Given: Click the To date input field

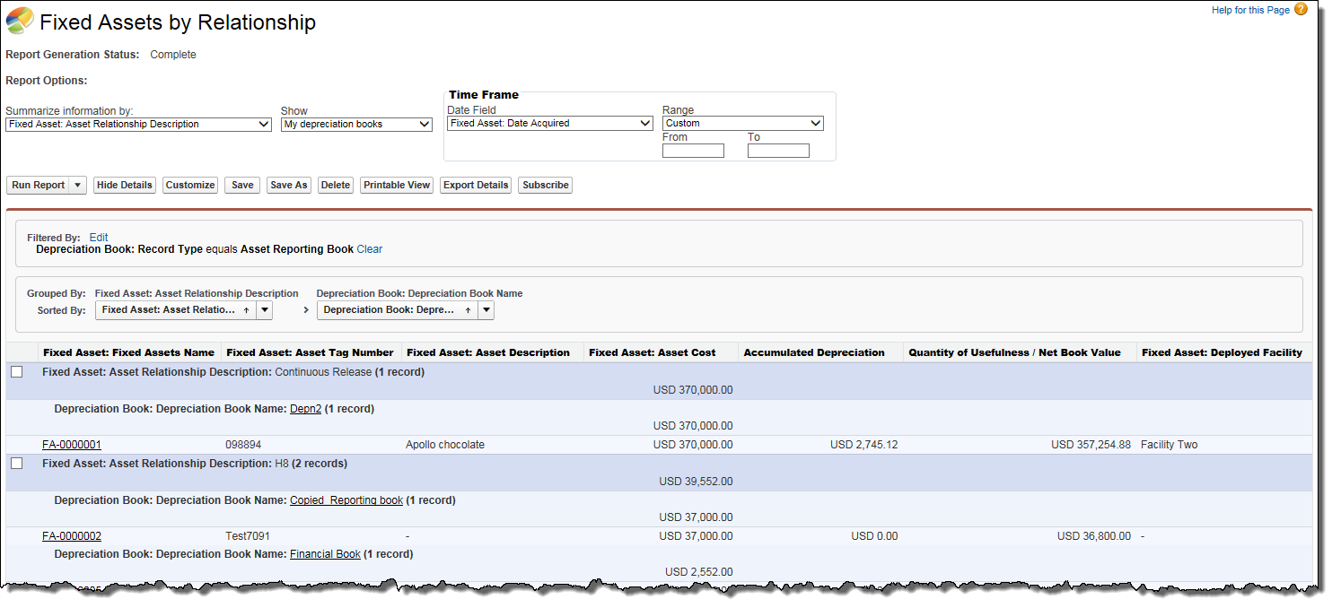Looking at the screenshot, I should [x=778, y=151].
